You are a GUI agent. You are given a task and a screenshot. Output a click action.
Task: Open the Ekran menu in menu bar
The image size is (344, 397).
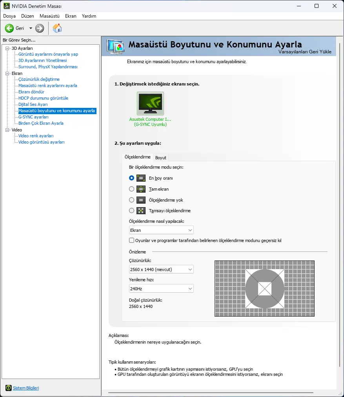(71, 16)
